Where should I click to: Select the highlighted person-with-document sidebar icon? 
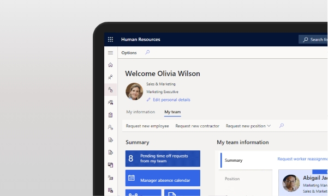tap(111, 90)
